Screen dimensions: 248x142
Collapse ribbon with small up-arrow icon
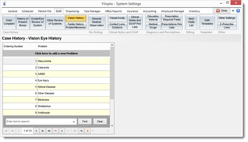[233, 11]
